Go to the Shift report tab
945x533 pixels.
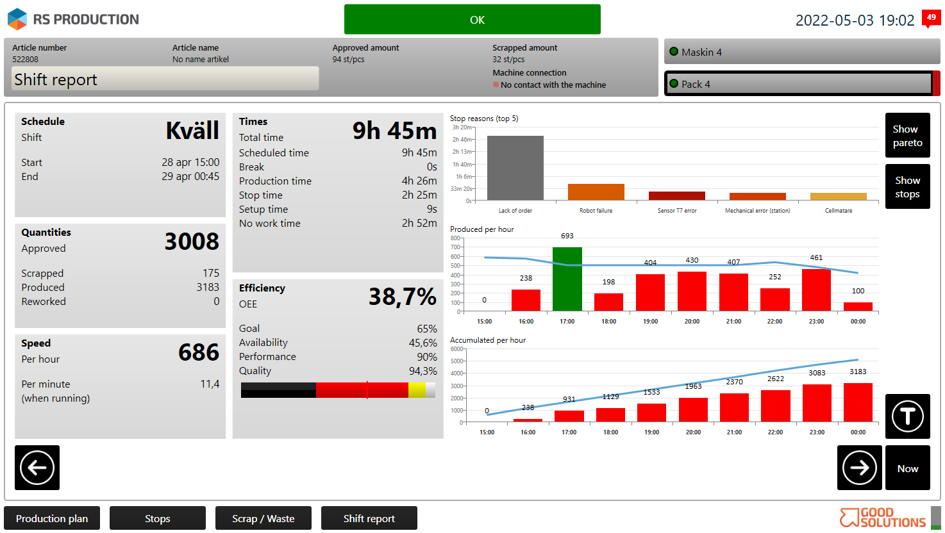click(x=369, y=518)
